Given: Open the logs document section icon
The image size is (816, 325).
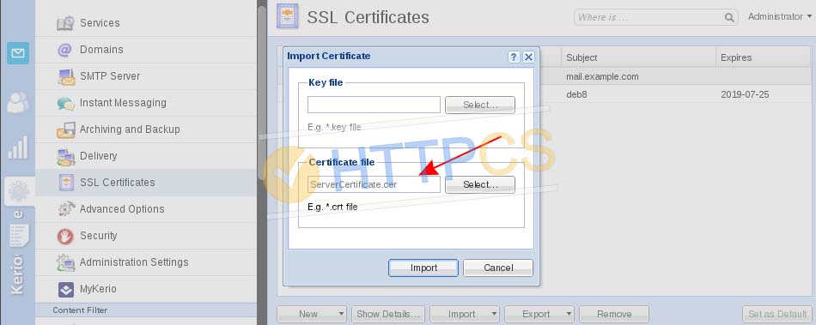Looking at the screenshot, I should [19, 235].
